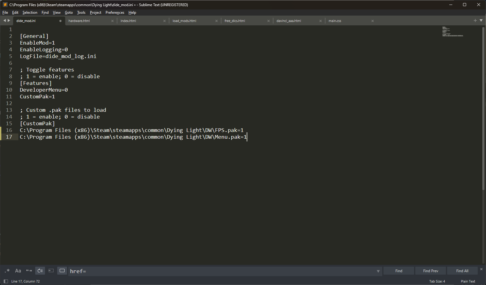The height and width of the screenshot is (285, 486).
Task: Open the tab list dropdown arrow
Action: (x=481, y=20)
